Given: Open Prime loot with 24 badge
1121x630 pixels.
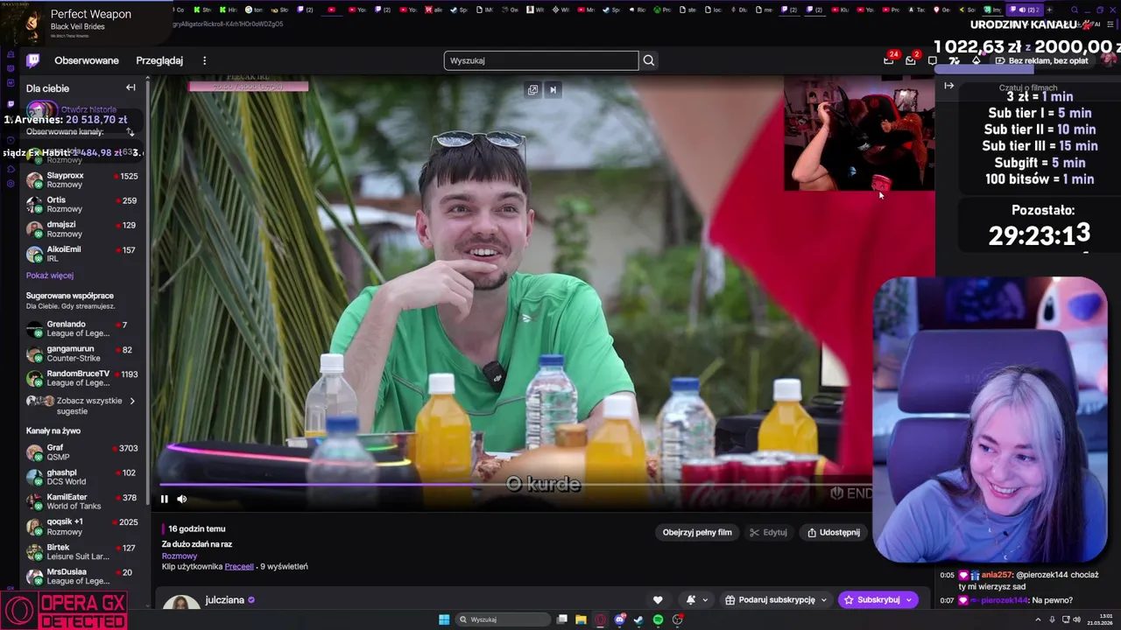Looking at the screenshot, I should pos(889,59).
